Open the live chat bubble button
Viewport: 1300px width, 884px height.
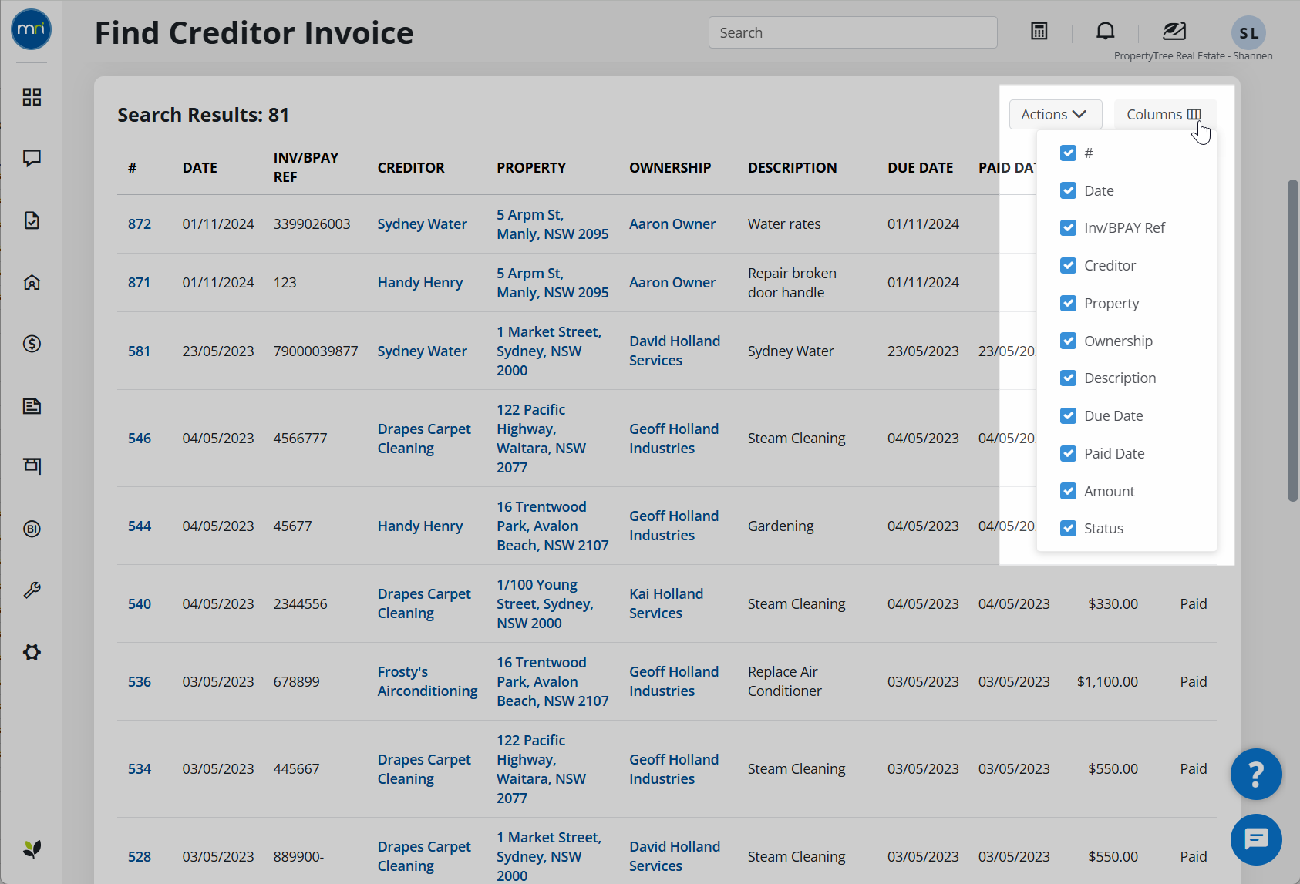[x=1256, y=839]
